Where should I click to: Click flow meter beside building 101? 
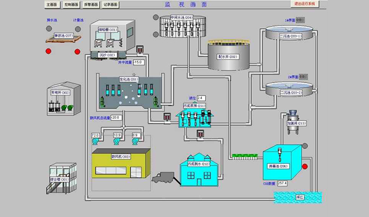tap(141, 50)
